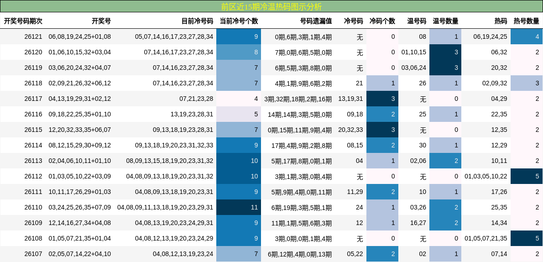Click hot code 01,05,07,21,35 in row 26108
The height and width of the screenshot is (262, 543).
coord(486,238)
